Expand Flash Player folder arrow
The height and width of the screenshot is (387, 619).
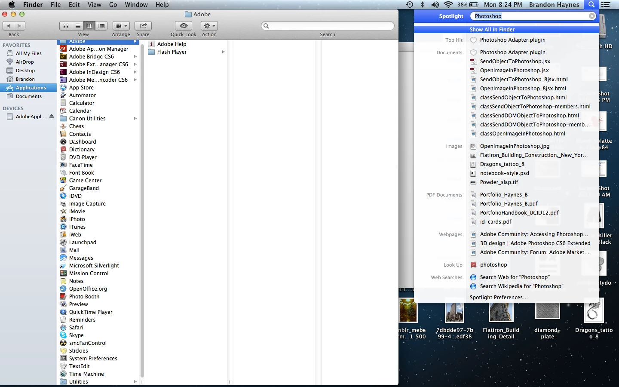(x=223, y=52)
